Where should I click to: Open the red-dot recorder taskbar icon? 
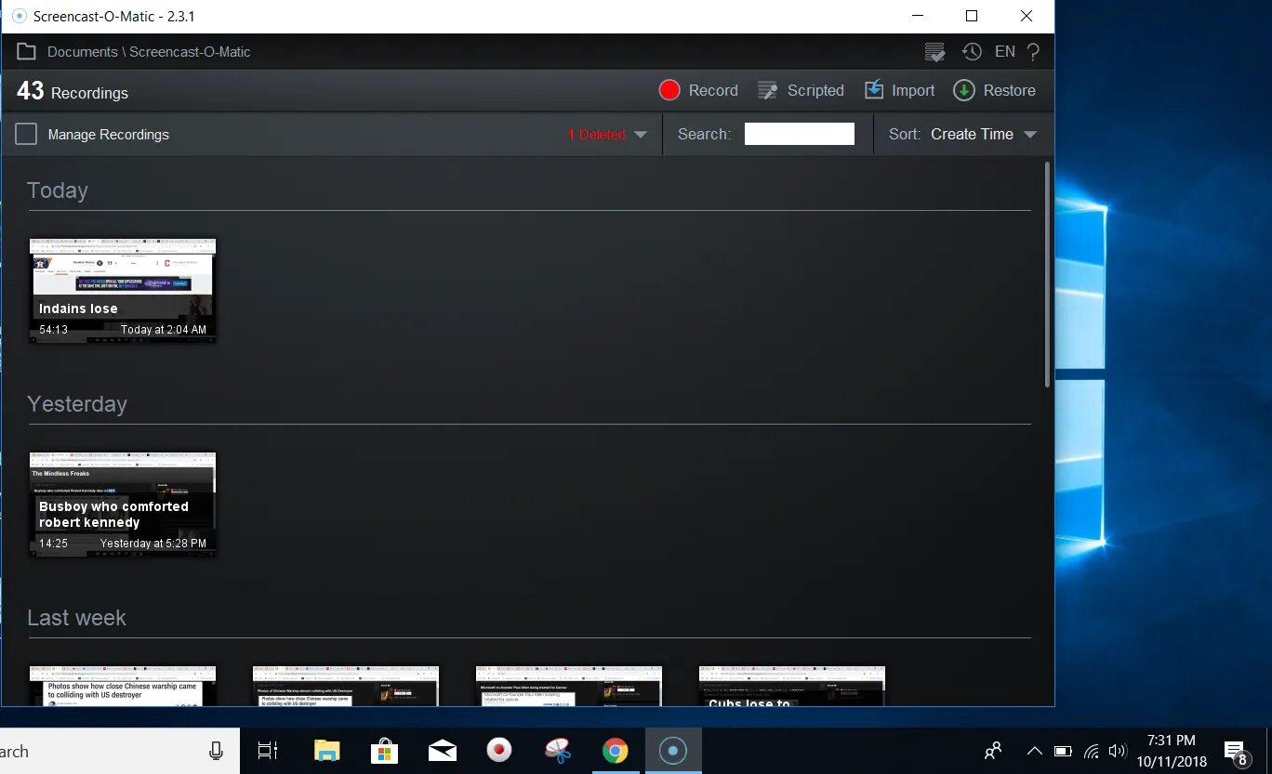point(499,751)
